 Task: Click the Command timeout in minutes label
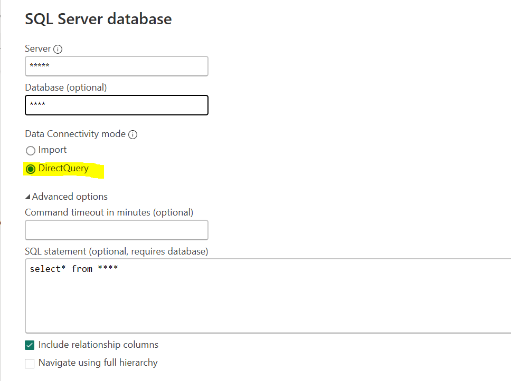pyautogui.click(x=109, y=212)
